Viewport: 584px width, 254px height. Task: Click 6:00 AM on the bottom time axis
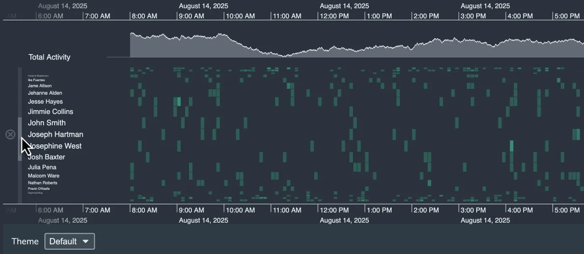[50, 210]
